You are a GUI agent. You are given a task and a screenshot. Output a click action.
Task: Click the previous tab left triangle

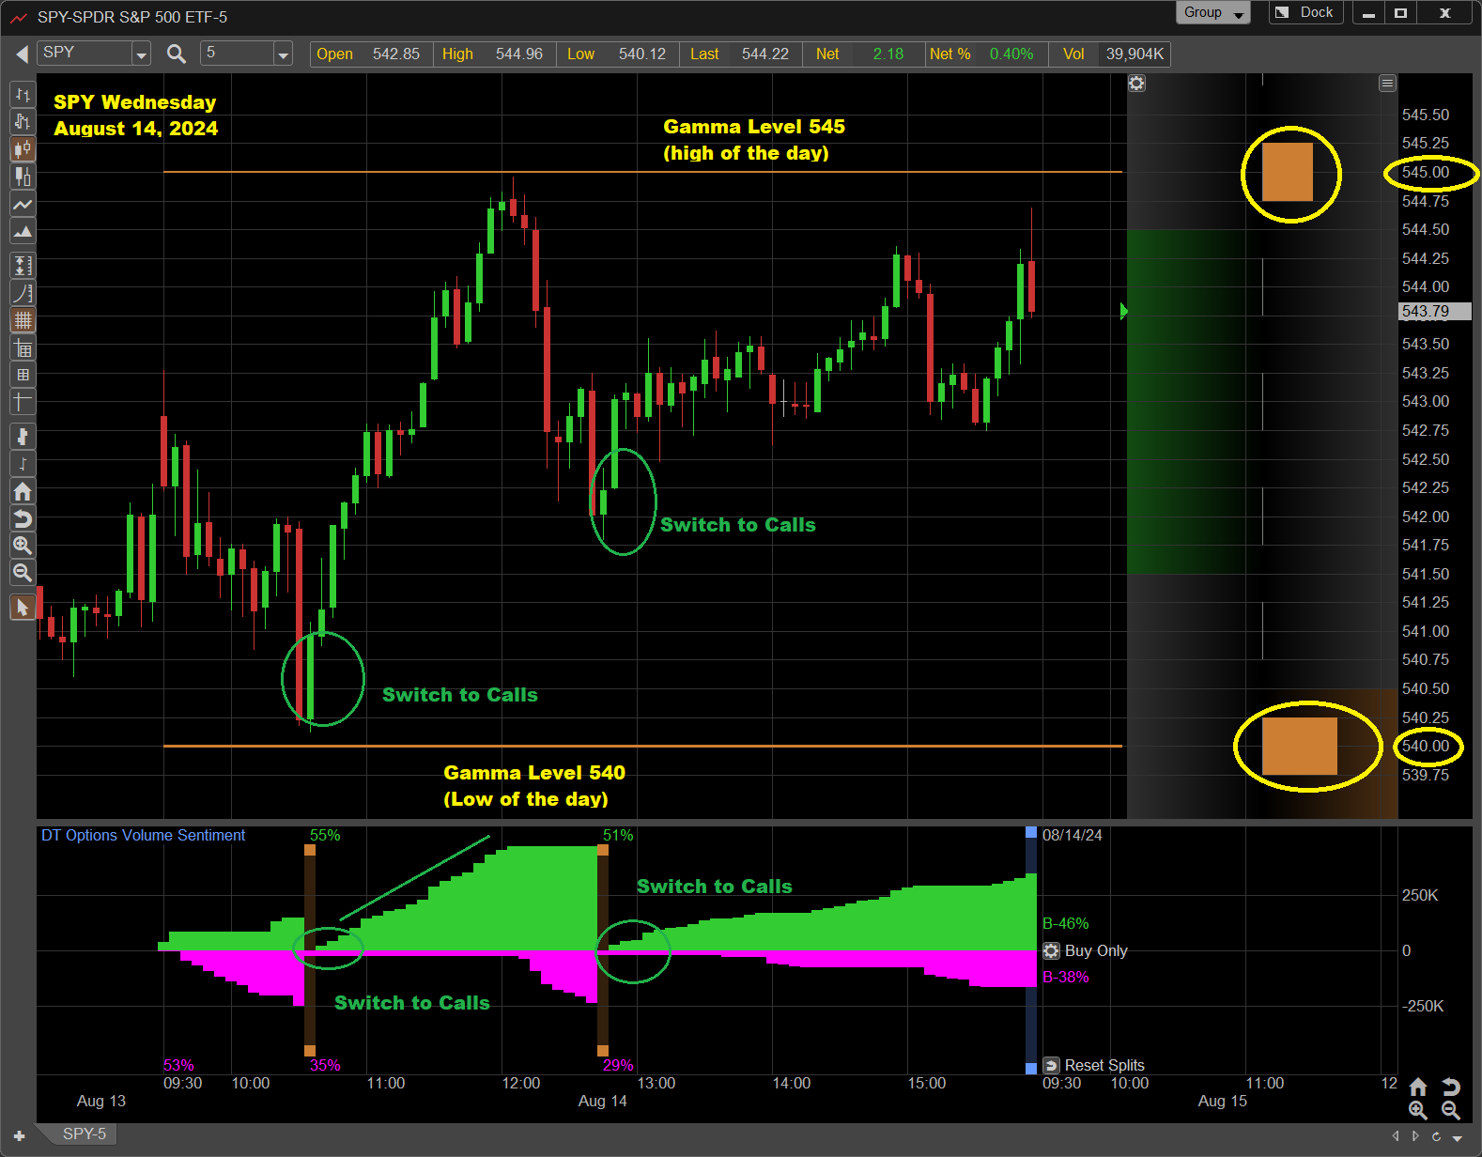tap(1396, 1136)
